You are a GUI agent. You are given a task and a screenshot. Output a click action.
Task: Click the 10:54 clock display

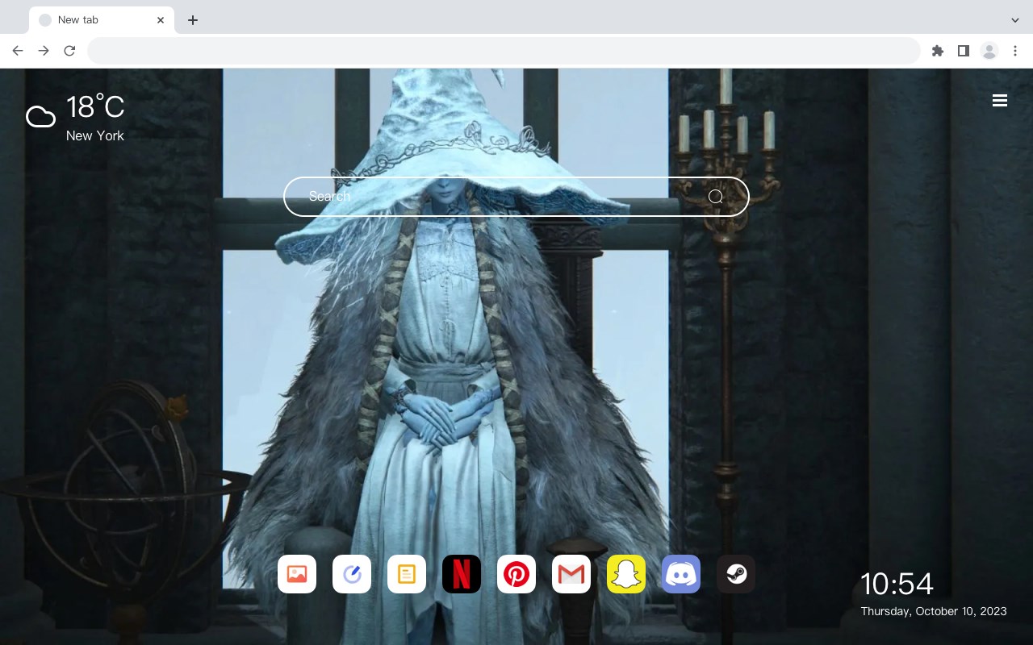[897, 584]
